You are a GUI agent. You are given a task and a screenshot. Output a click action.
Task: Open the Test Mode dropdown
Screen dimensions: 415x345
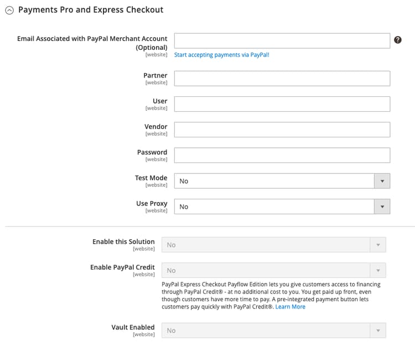(x=274, y=181)
